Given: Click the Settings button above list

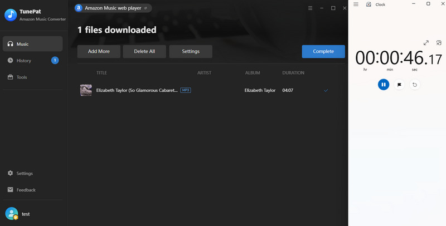Looking at the screenshot, I should [191, 51].
